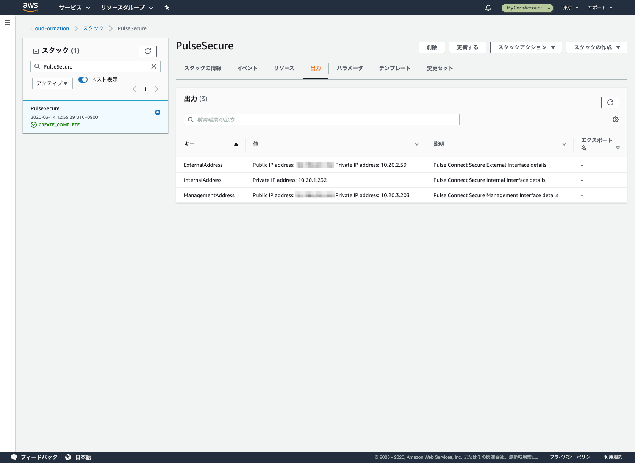This screenshot has width=635, height=463.
Task: Sort outputs by the 説明 (description) column
Action: click(564, 144)
